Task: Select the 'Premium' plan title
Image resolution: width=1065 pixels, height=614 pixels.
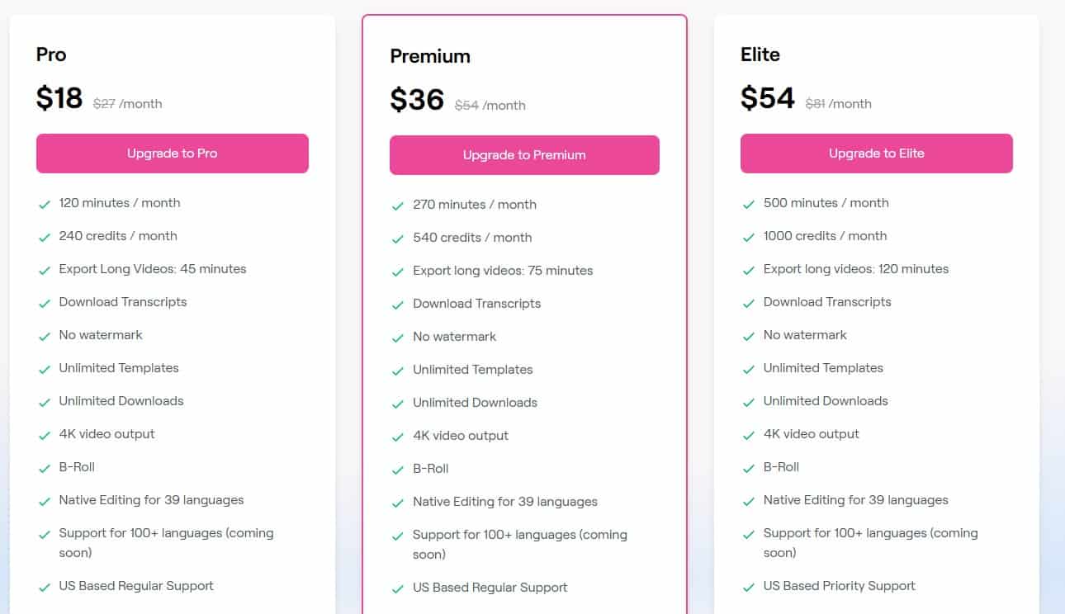Action: (x=430, y=56)
